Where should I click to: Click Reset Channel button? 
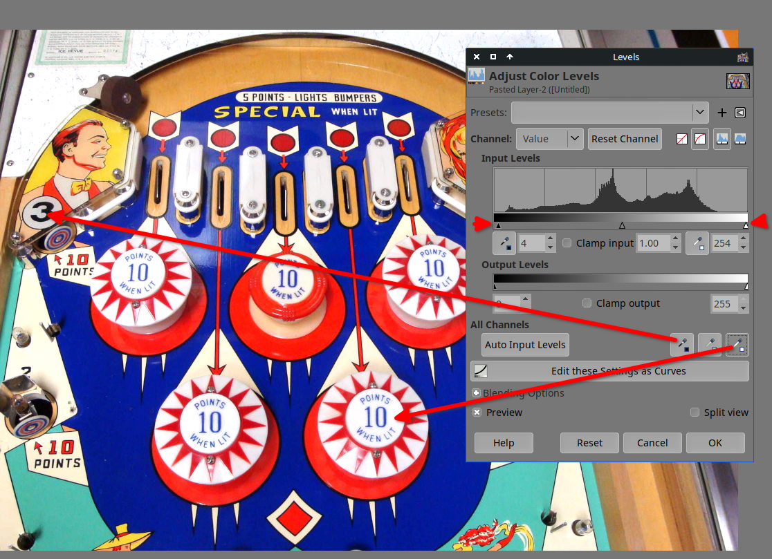coord(625,139)
